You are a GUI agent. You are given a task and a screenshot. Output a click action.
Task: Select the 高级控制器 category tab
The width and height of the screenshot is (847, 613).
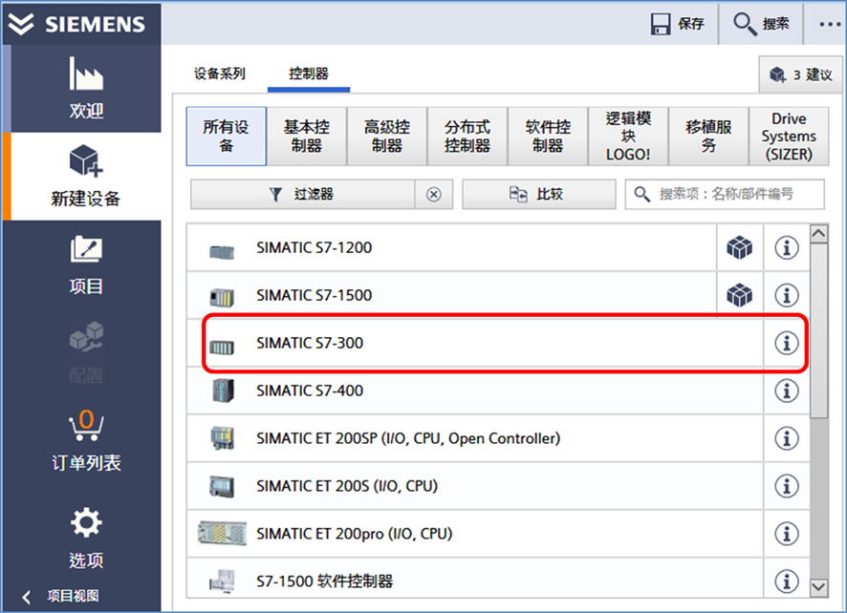pos(387,136)
